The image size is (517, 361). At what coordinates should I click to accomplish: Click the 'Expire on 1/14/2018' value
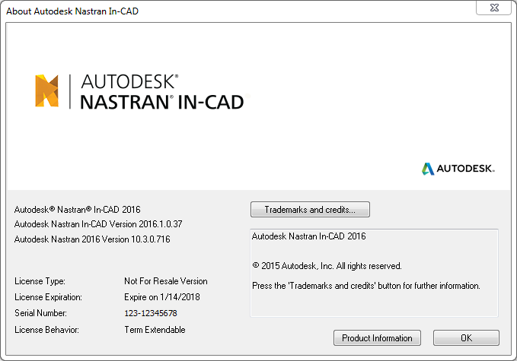point(162,297)
